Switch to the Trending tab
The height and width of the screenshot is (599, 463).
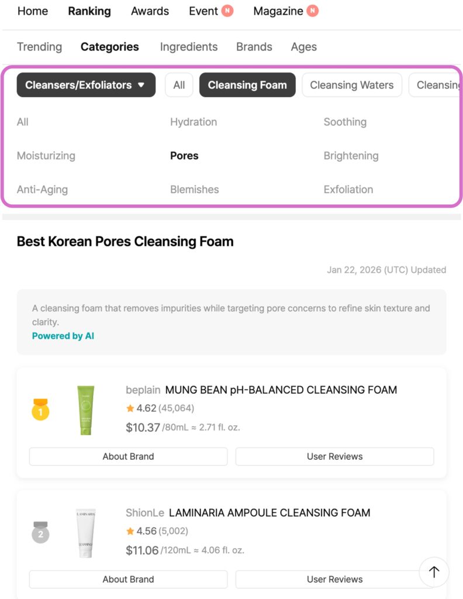39,47
